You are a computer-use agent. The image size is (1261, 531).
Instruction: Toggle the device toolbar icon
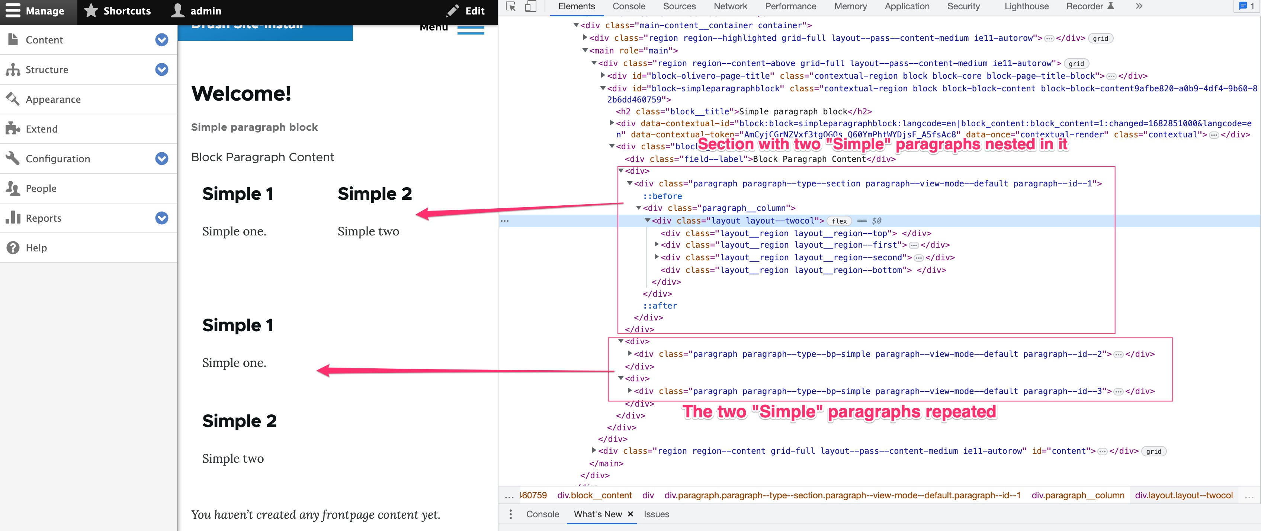531,6
